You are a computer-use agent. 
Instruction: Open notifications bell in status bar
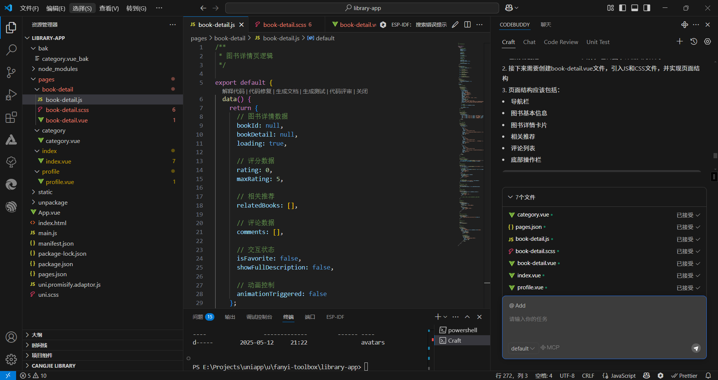(708, 376)
